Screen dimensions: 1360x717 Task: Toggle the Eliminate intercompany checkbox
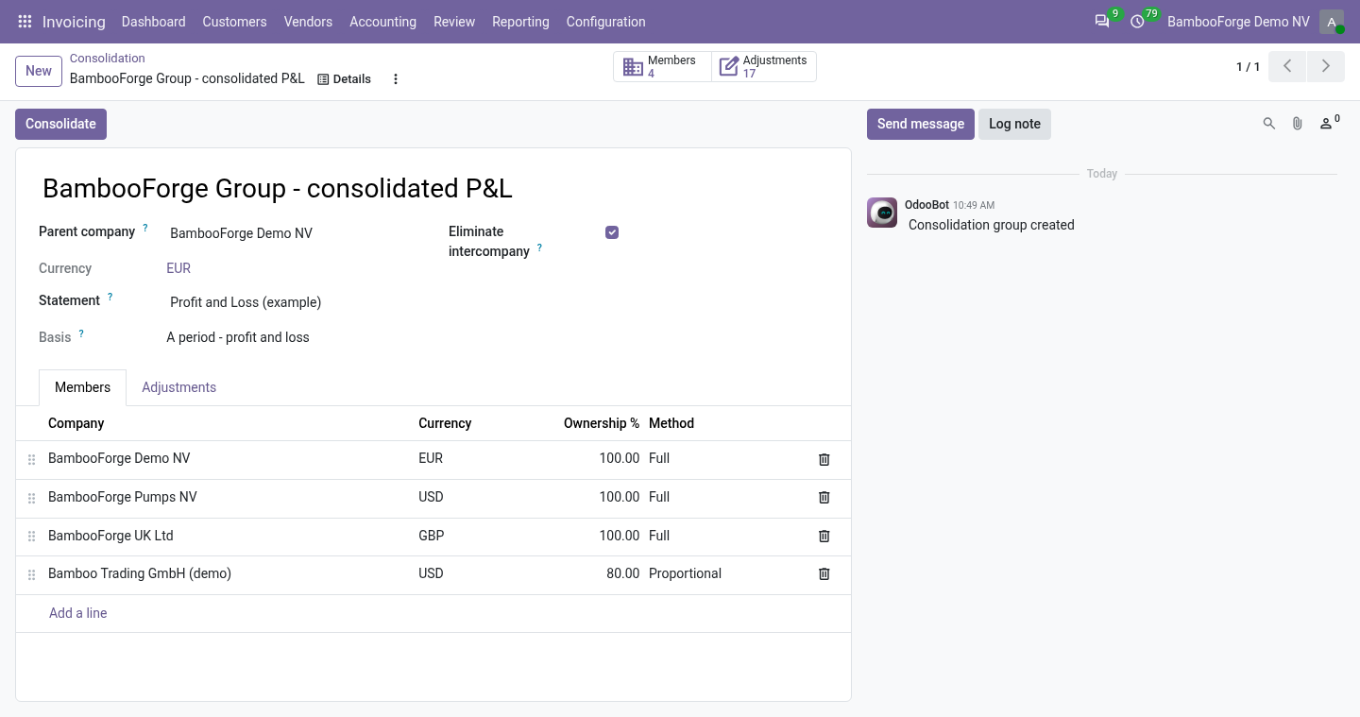[612, 232]
